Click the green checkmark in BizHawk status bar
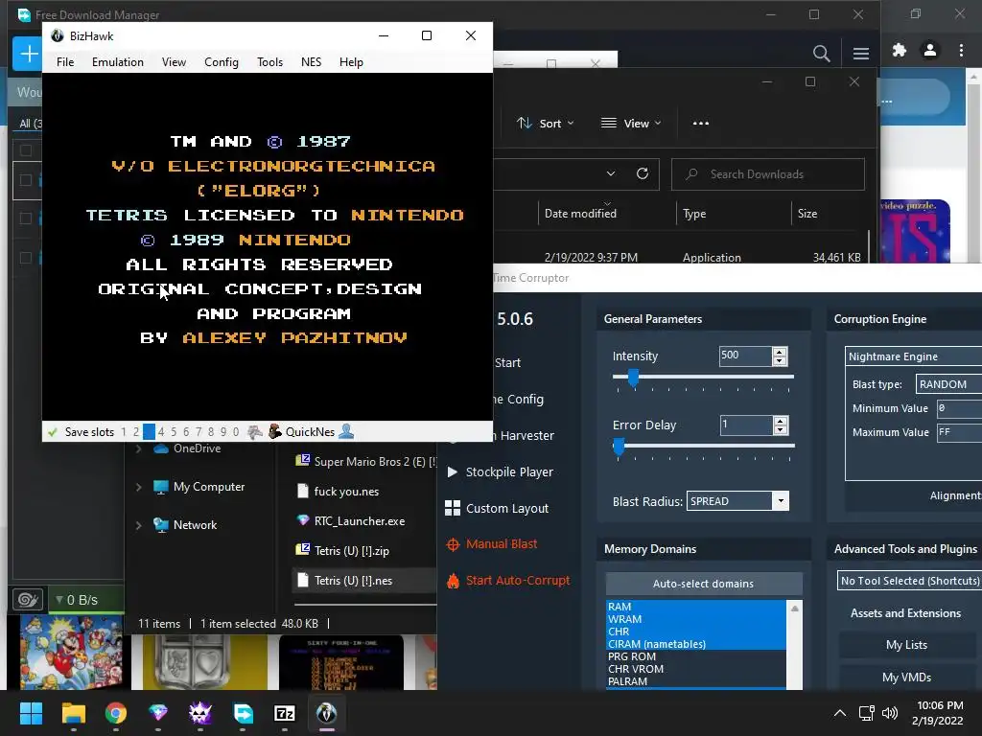Viewport: 982px width, 736px height. tap(53, 432)
